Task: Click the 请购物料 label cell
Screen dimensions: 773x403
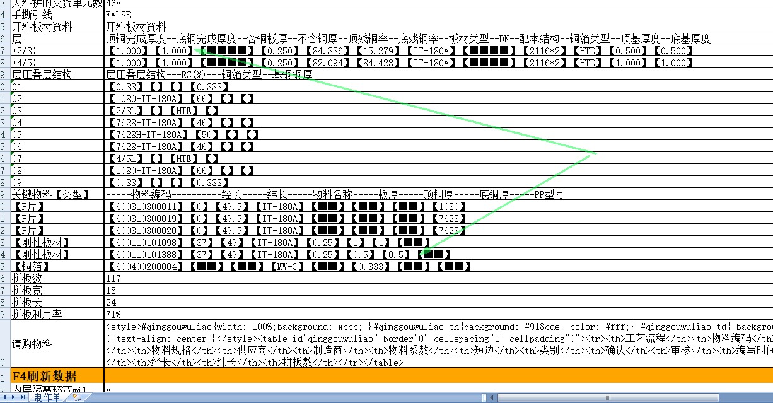Action: pyautogui.click(x=57, y=344)
